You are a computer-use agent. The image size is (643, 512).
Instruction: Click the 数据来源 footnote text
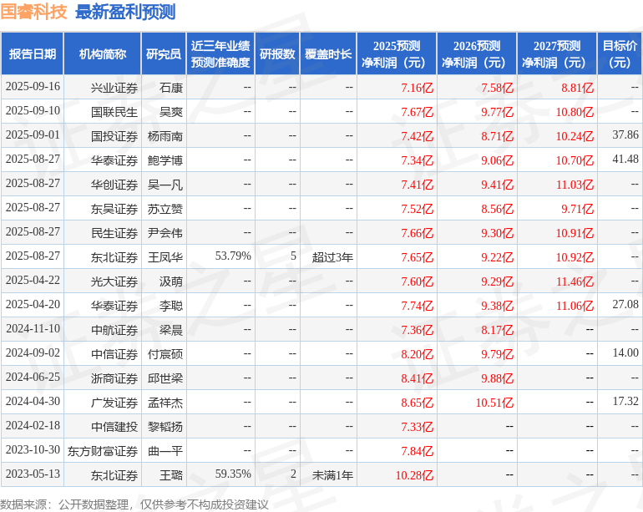pos(134,504)
